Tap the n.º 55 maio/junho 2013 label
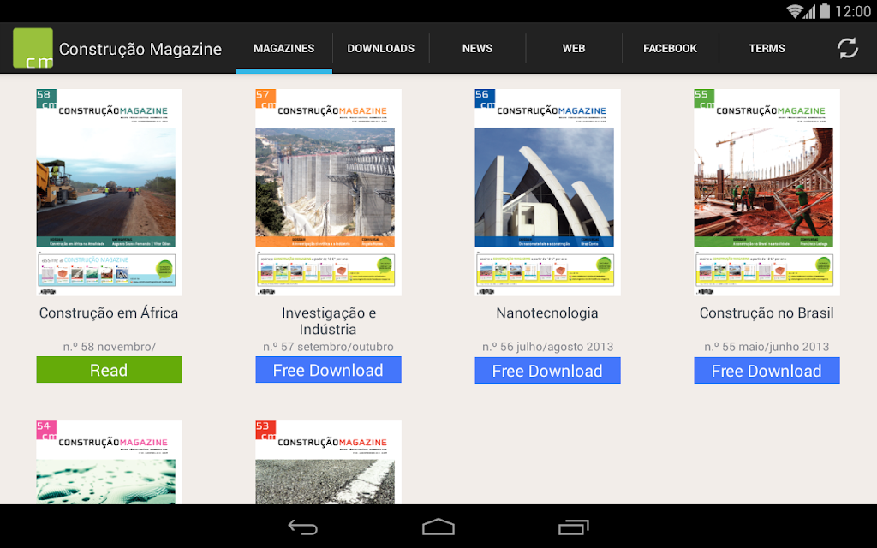 [767, 347]
